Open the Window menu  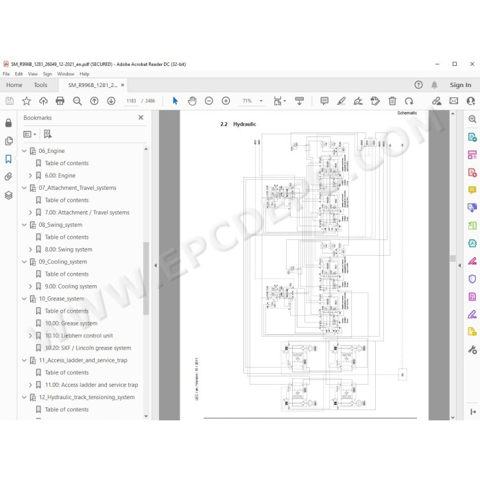point(66,74)
